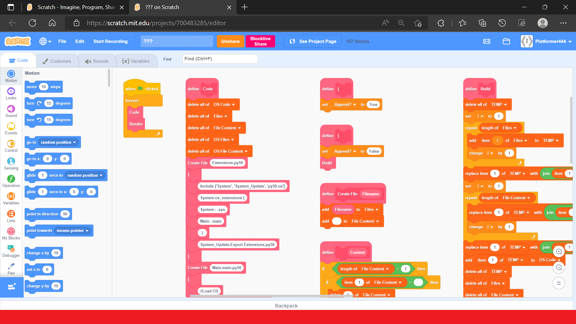Select the Sensing block category
576x324 pixels.
click(x=11, y=164)
